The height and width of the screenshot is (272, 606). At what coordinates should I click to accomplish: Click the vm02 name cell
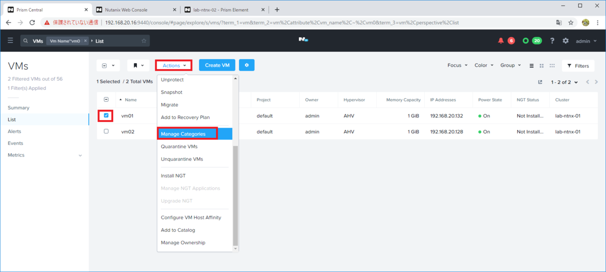pyautogui.click(x=127, y=131)
